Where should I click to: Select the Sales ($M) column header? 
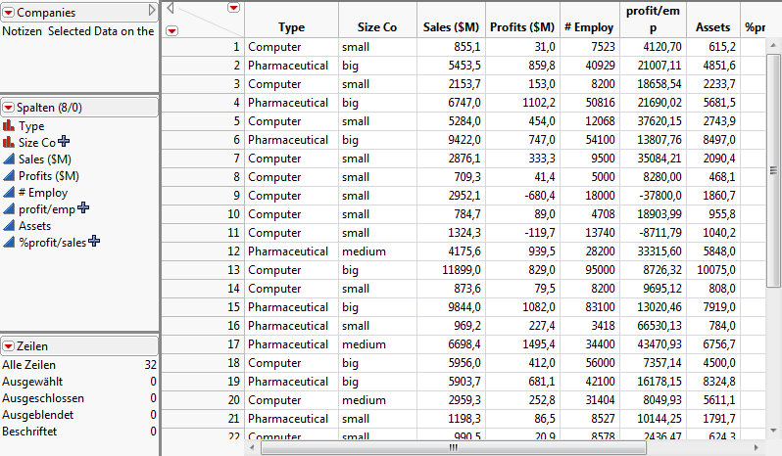click(450, 27)
